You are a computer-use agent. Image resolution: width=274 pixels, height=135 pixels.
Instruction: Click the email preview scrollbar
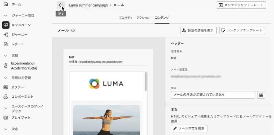[x=145, y=82]
